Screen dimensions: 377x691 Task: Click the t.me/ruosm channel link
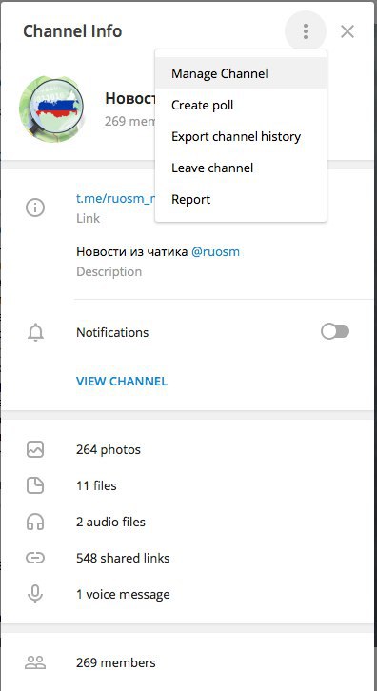point(116,198)
